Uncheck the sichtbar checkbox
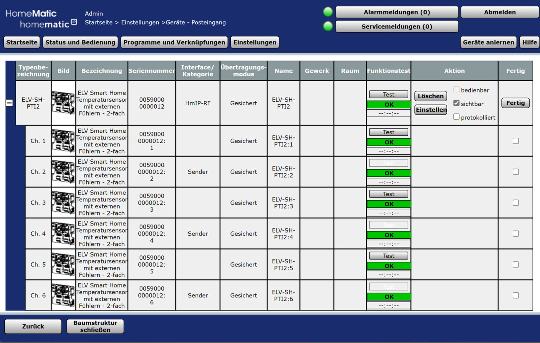Image resolution: width=540 pixels, height=343 pixels. pos(456,103)
